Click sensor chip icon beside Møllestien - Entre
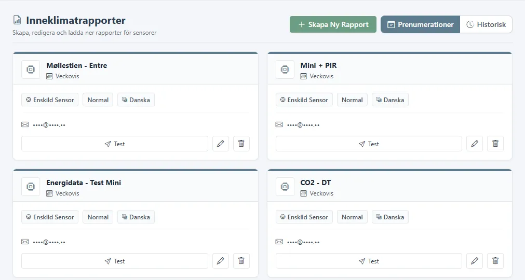The image size is (525, 280). click(31, 69)
